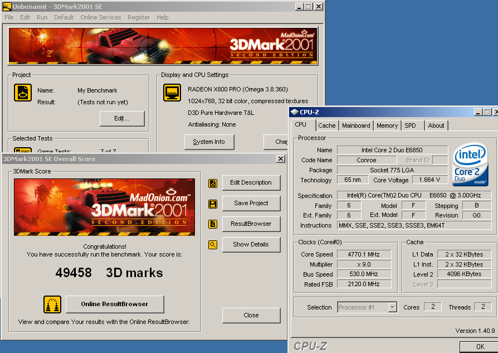This screenshot has height=353, width=498.
Task: Click the Save Project floppy icon
Action: tap(213, 204)
